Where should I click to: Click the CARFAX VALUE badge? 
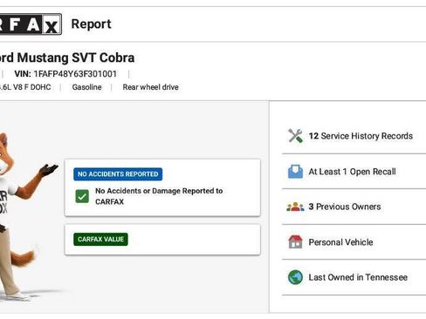pos(100,239)
